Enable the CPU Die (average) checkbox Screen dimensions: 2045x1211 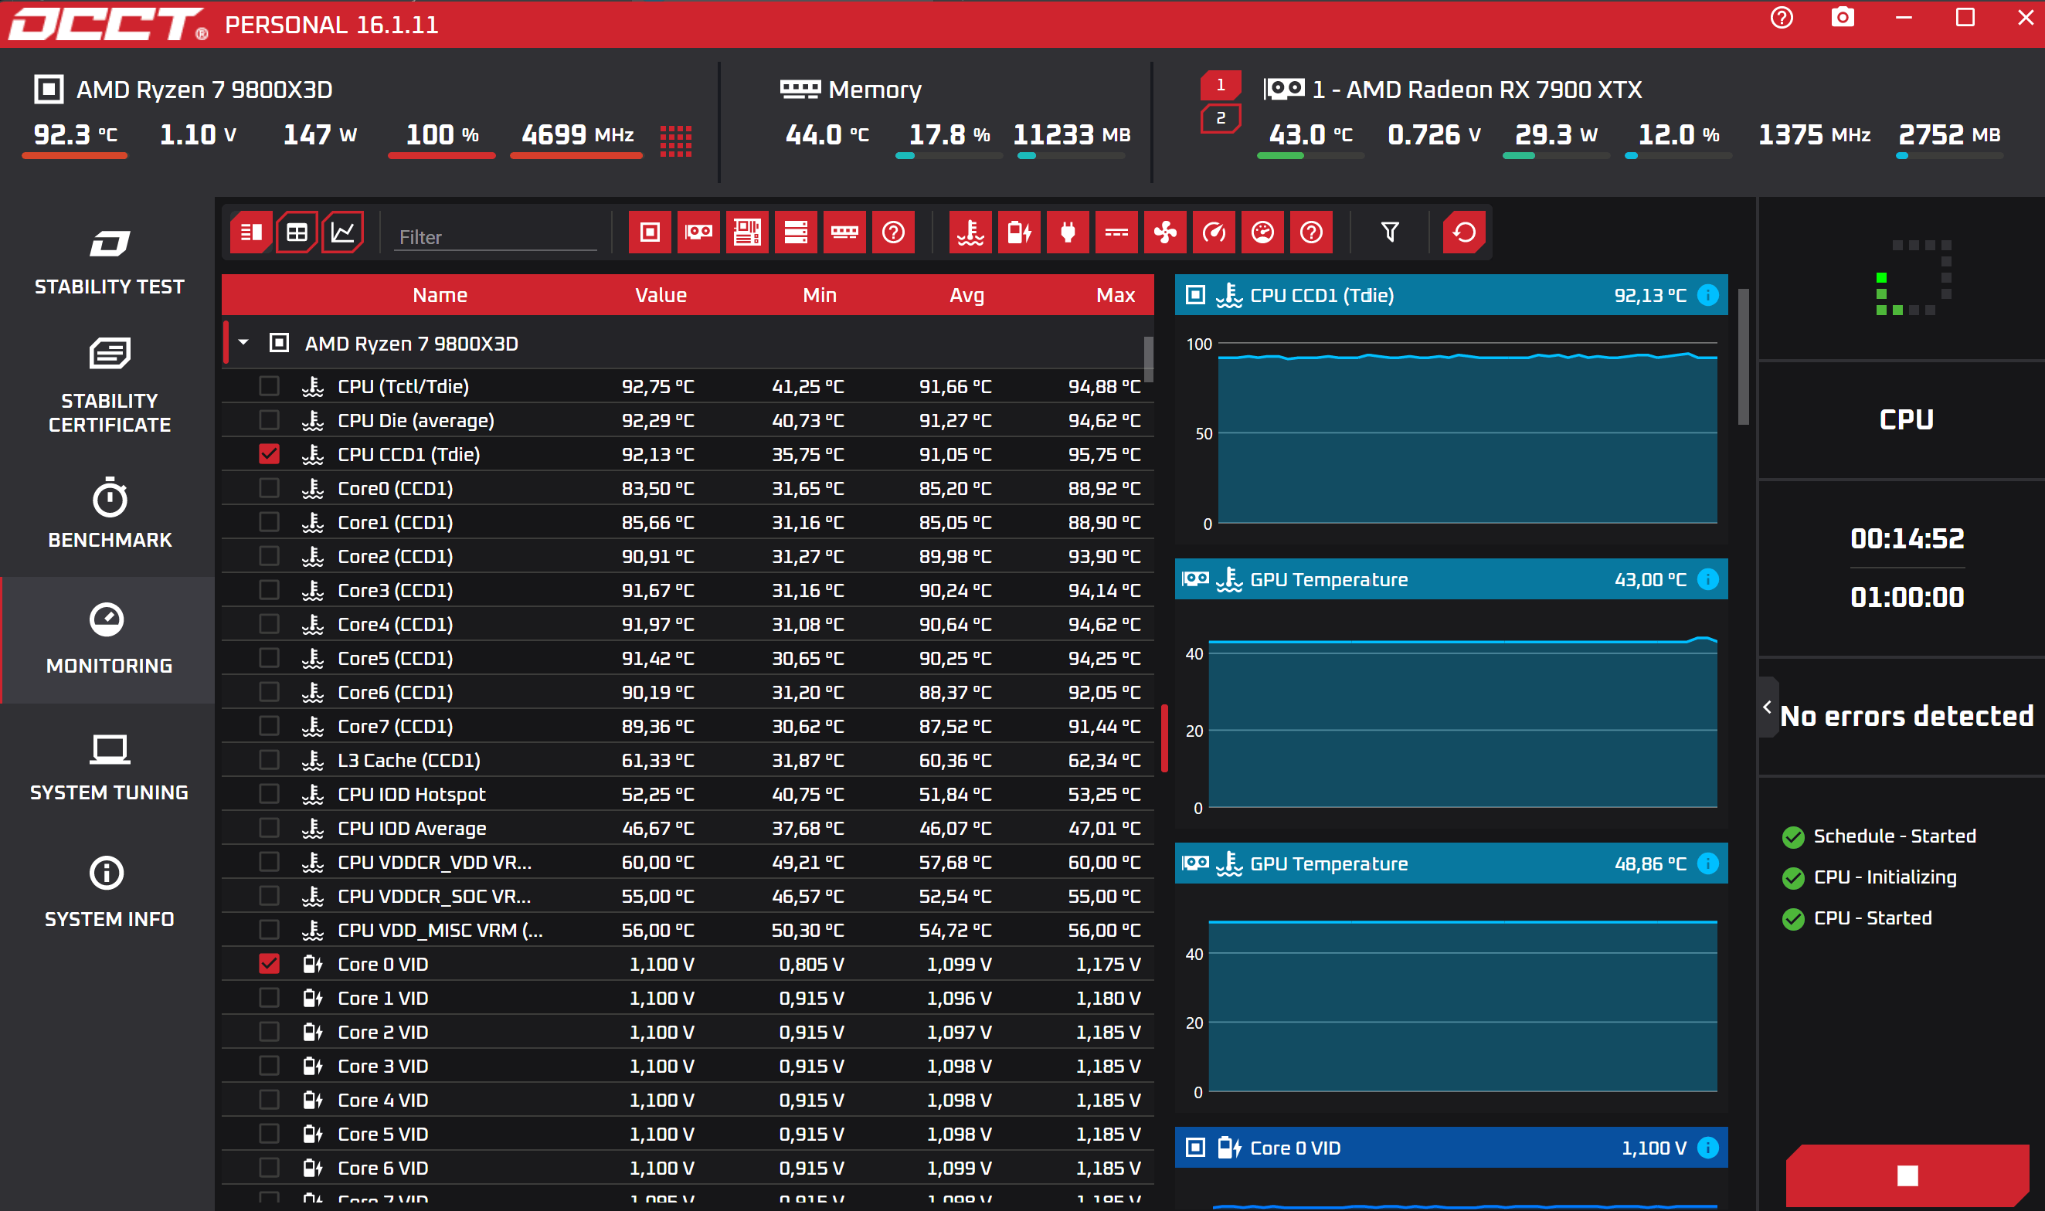coord(270,420)
